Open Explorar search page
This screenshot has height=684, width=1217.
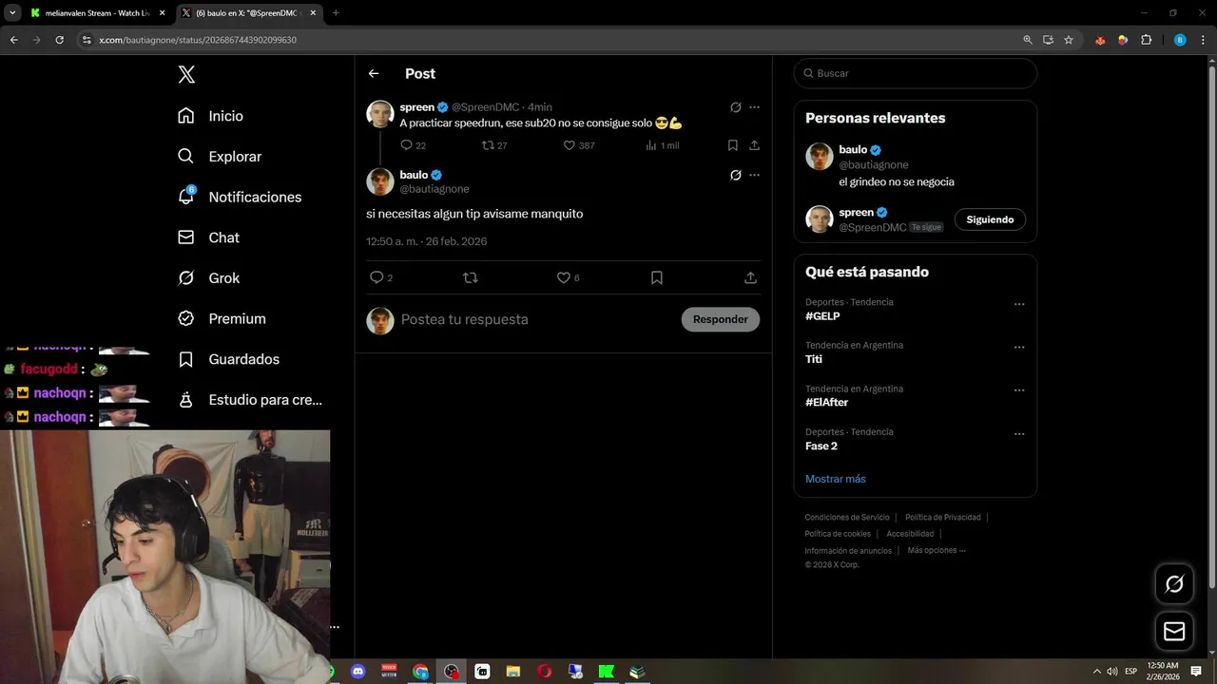point(219,157)
